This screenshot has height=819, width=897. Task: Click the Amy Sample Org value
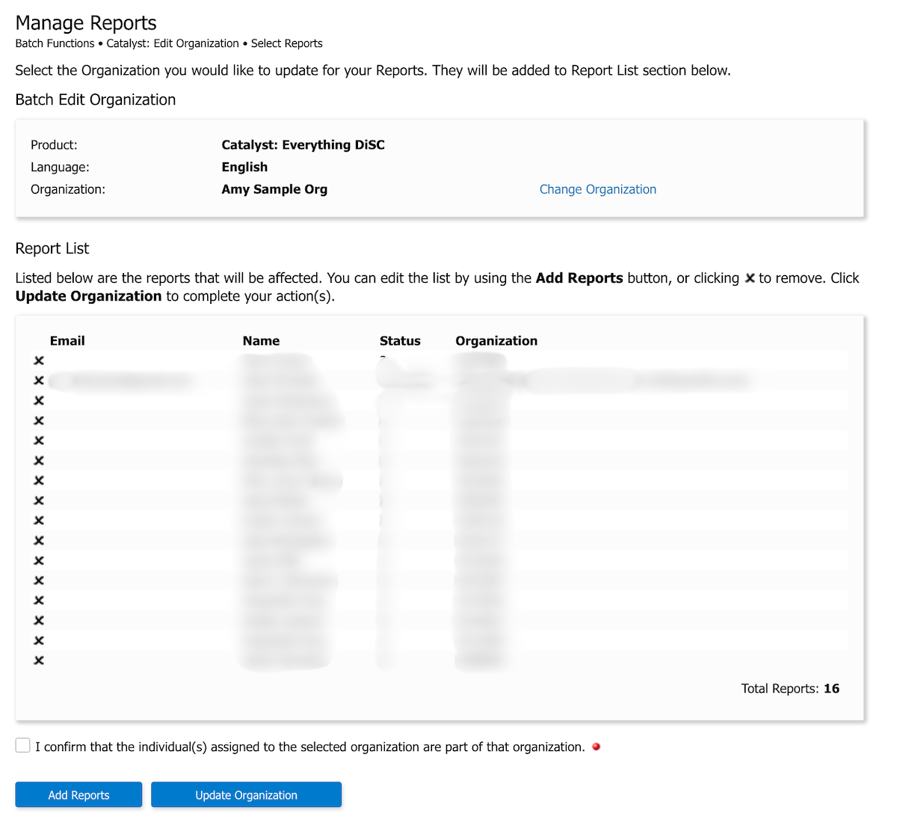tap(274, 189)
